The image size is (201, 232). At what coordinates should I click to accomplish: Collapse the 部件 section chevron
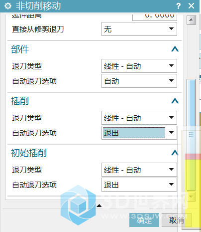tap(175, 49)
